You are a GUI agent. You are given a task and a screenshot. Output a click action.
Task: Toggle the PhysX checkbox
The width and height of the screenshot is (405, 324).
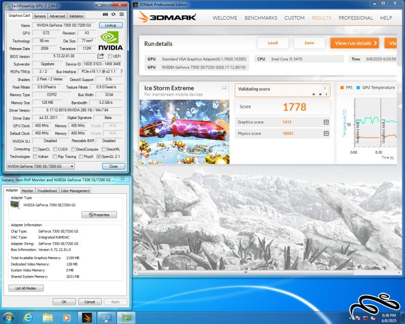click(80, 156)
